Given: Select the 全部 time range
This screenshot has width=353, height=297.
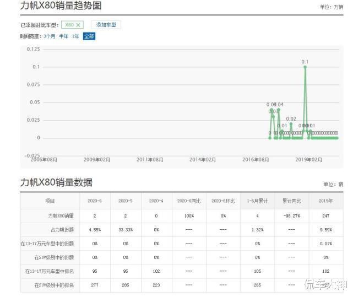Looking at the screenshot, I should [x=89, y=36].
